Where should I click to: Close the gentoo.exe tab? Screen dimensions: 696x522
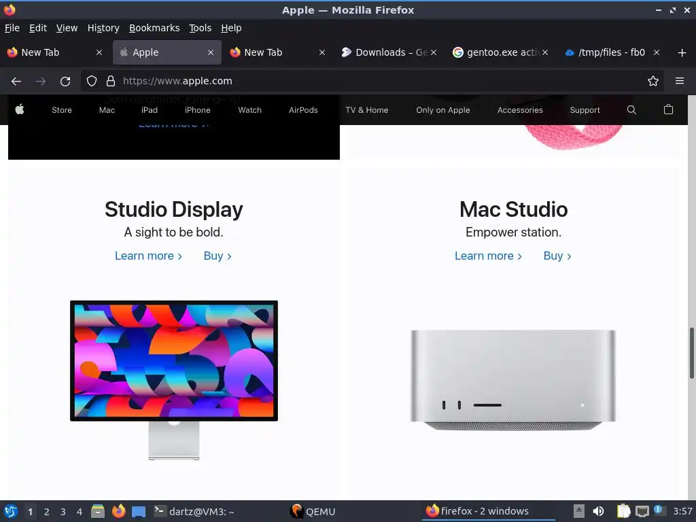[545, 52]
